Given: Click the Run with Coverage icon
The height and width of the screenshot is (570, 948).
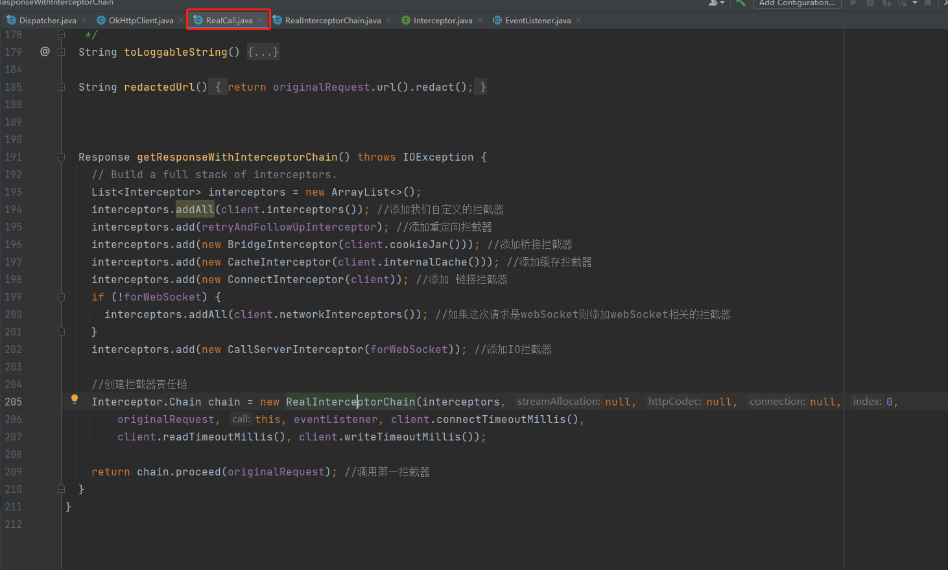Looking at the screenshot, I should tap(887, 3).
